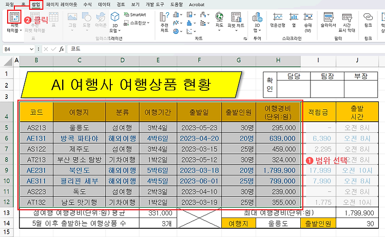Viewport: 385px width, 237px height.
Task: Select column E header
Action: 158,61
